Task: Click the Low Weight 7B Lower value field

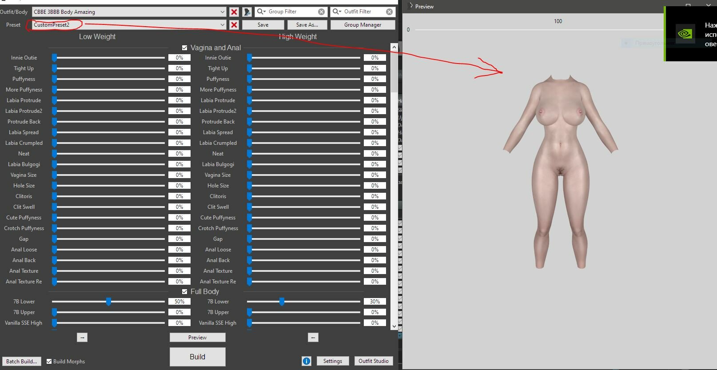Action: point(179,302)
